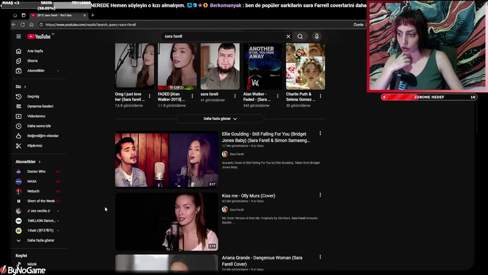Play the Still Falling For You thumbnail

tap(167, 159)
